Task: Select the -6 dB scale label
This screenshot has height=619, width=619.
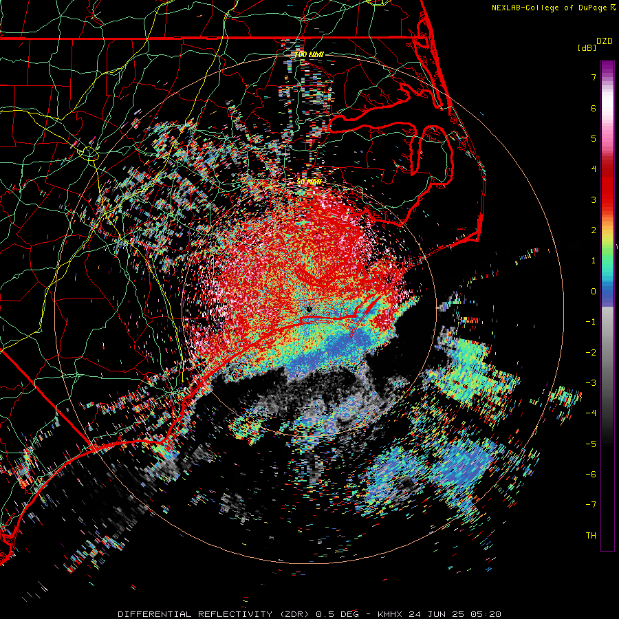Action: pos(591,475)
